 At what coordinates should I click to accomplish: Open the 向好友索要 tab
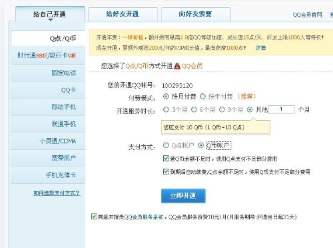coord(196,14)
